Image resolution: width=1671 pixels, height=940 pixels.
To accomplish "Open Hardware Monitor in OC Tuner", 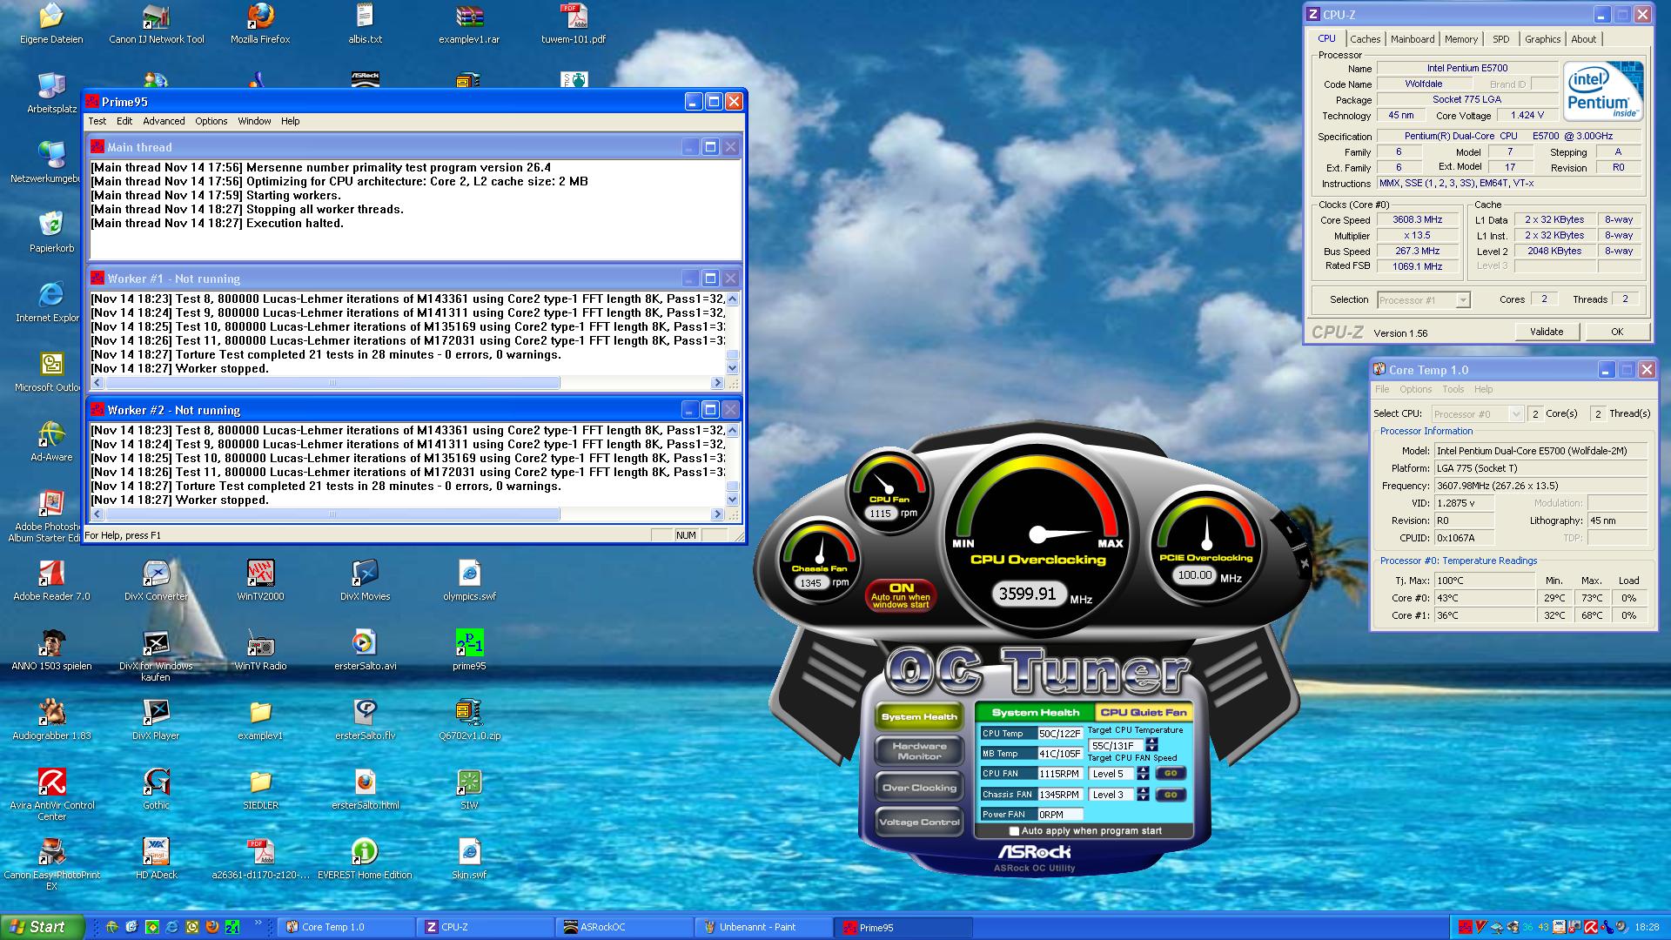I will (920, 751).
